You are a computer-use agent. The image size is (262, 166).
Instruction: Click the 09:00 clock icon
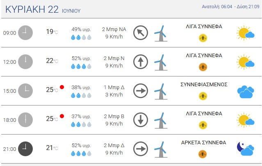tap(25, 33)
